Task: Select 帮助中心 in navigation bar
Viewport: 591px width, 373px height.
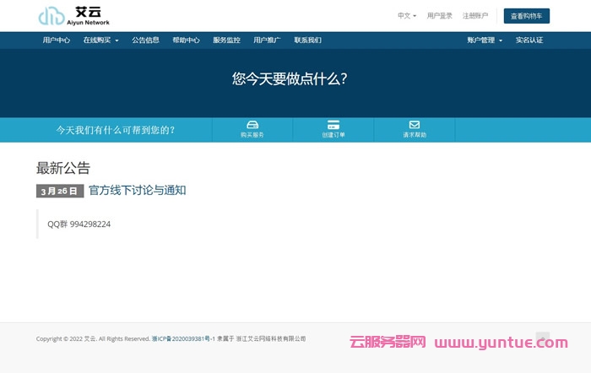Action: click(186, 40)
